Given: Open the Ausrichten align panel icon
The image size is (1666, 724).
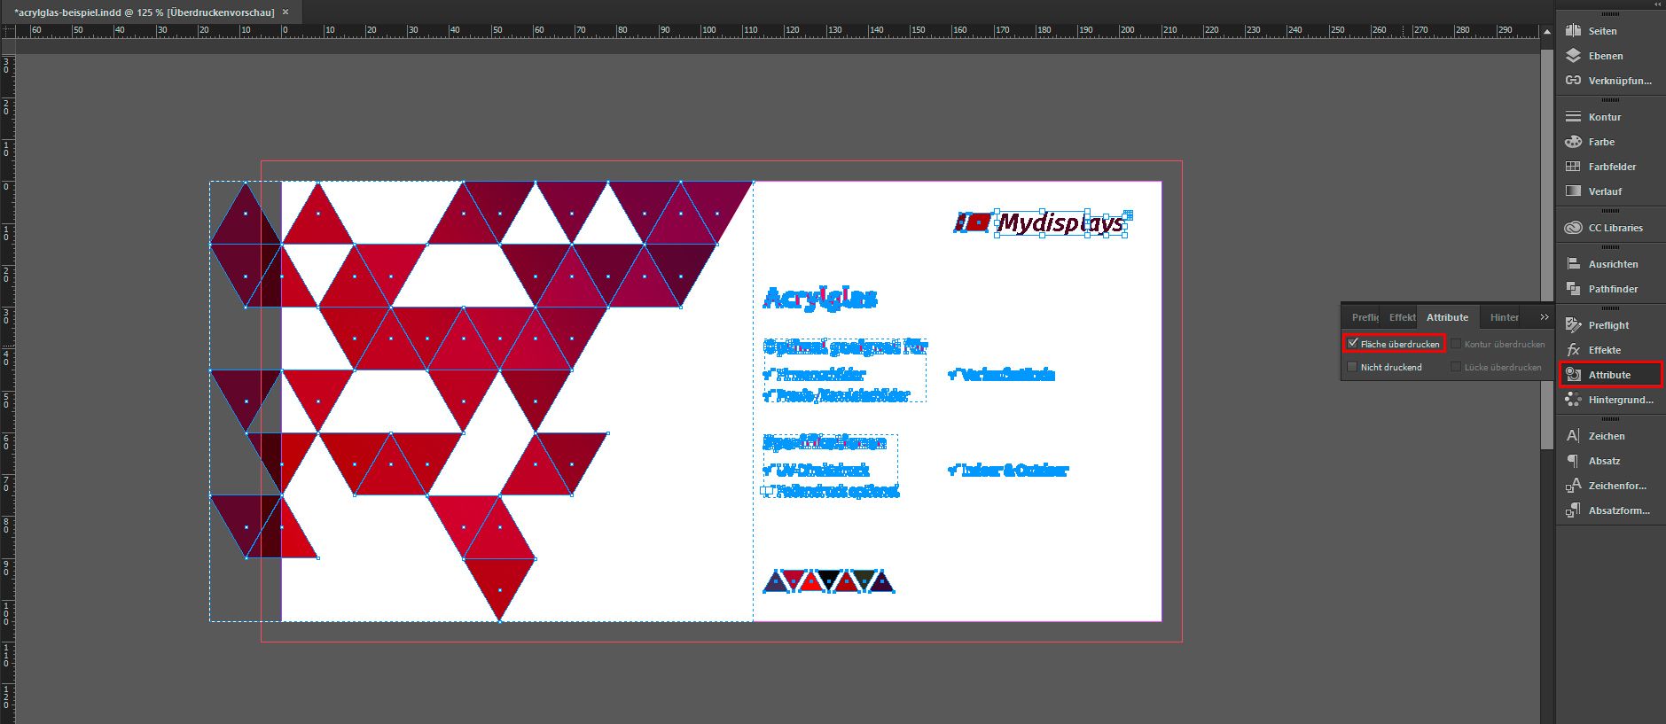Looking at the screenshot, I should click(x=1573, y=263).
